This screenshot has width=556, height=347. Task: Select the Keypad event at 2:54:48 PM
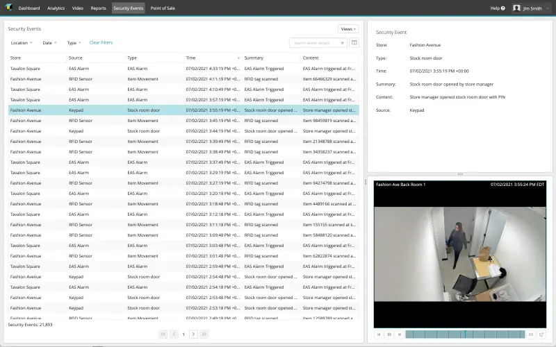[x=183, y=277]
